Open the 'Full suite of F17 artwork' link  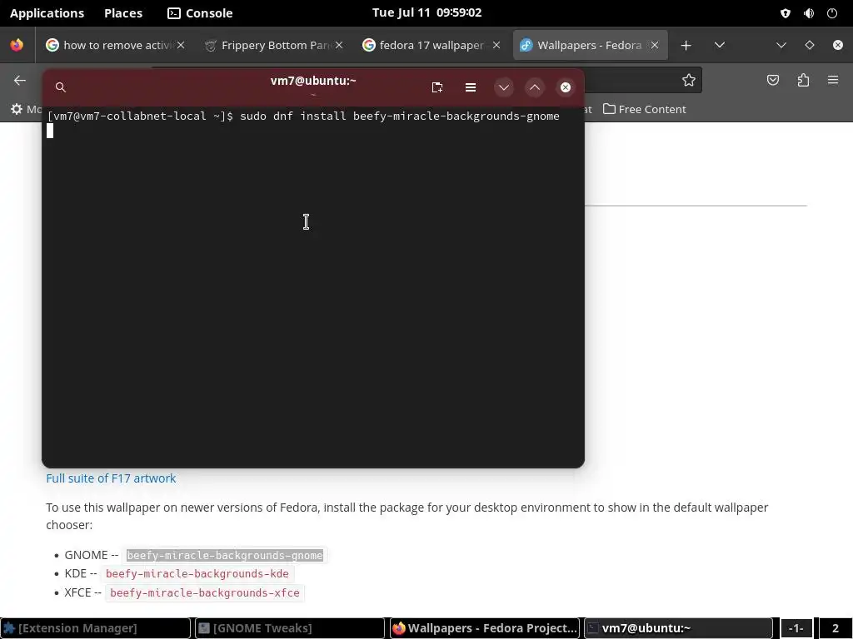(x=111, y=478)
